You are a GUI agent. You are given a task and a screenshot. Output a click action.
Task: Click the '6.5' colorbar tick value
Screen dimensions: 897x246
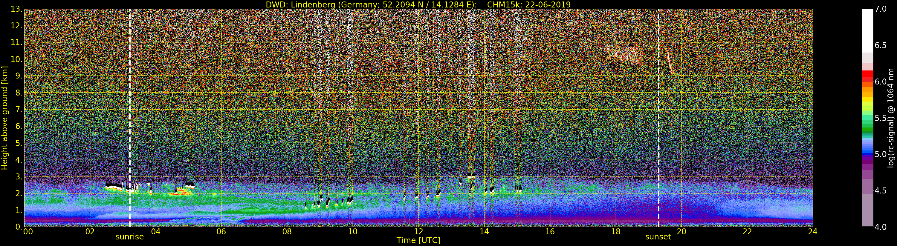click(x=881, y=45)
